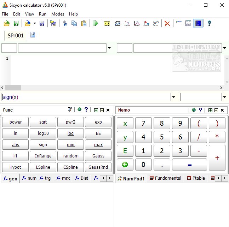Open the File menu
The width and height of the screenshot is (229, 227).
[x=5, y=14]
